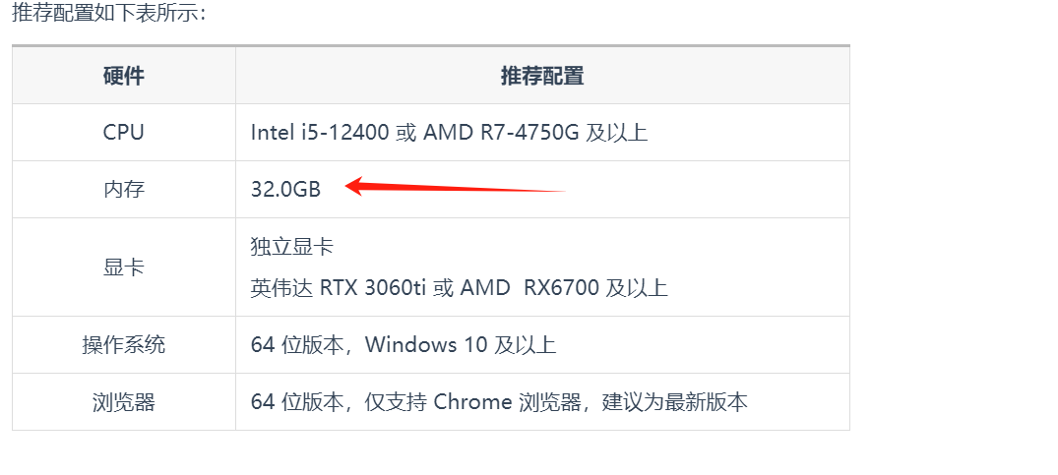This screenshot has height=475, width=1058.
Task: Select the 操作系统 row label
Action: click(x=123, y=345)
